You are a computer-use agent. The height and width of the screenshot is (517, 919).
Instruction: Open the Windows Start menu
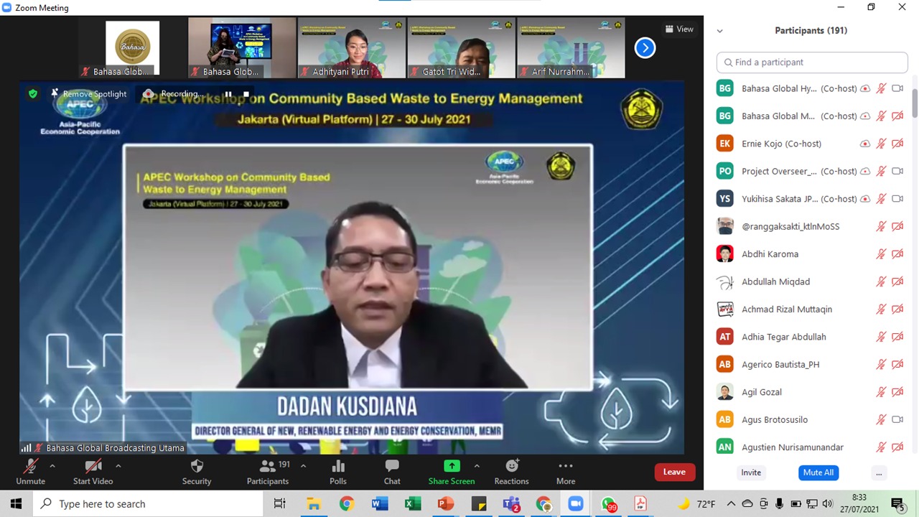tap(15, 503)
